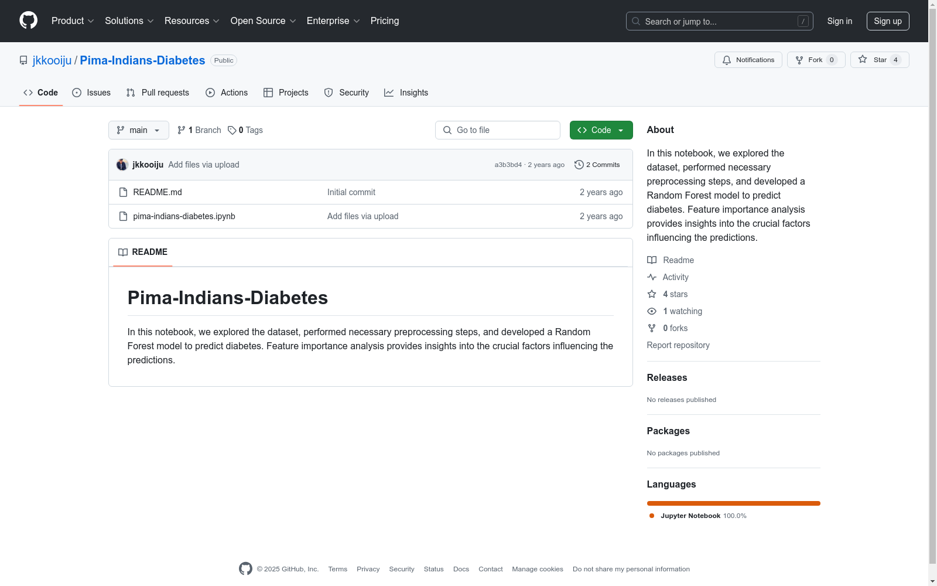This screenshot has width=937, height=586.
Task: Click the Terms footer link
Action: click(x=338, y=569)
